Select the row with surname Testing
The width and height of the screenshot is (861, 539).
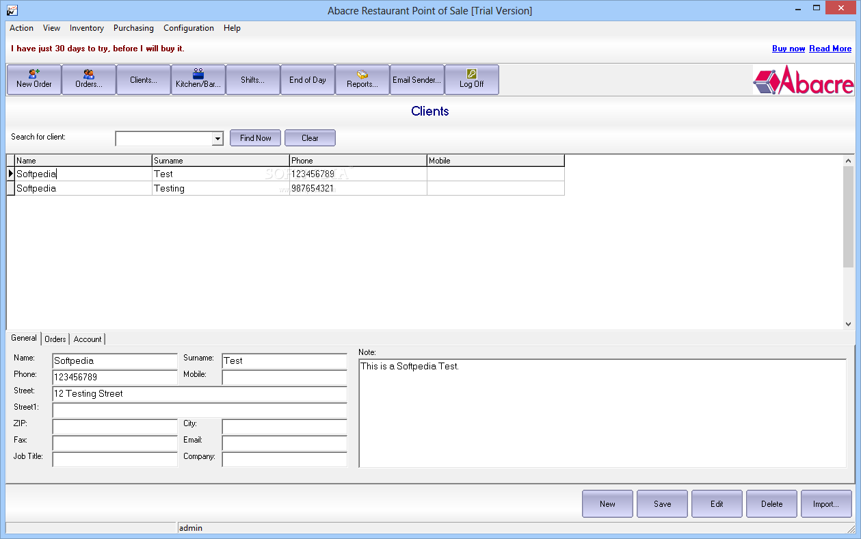(x=286, y=188)
